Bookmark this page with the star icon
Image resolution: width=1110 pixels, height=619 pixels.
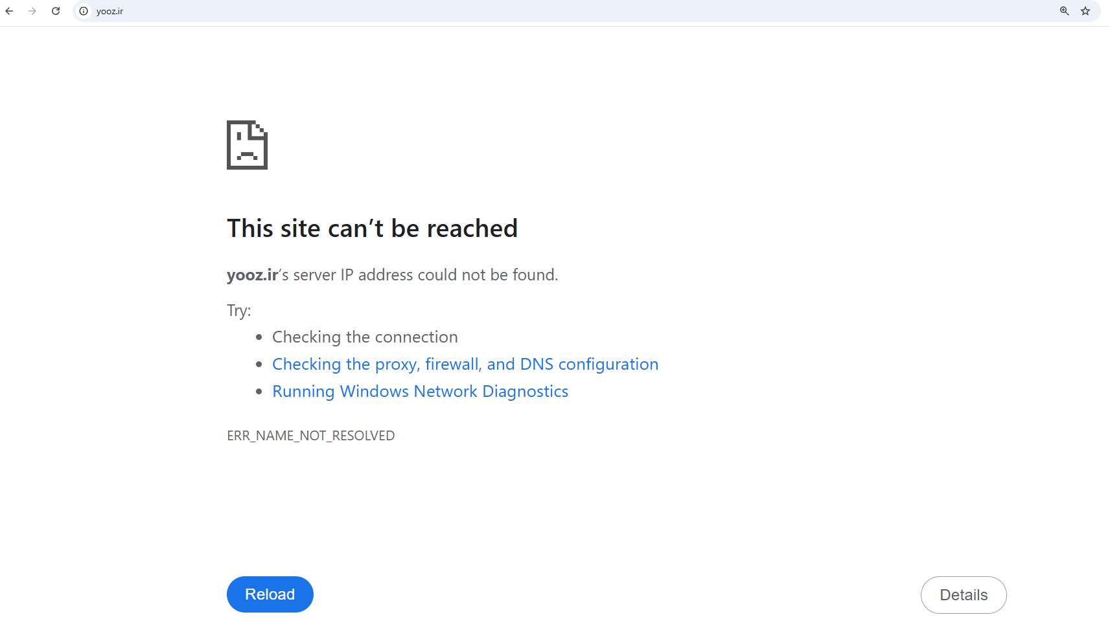coord(1085,11)
